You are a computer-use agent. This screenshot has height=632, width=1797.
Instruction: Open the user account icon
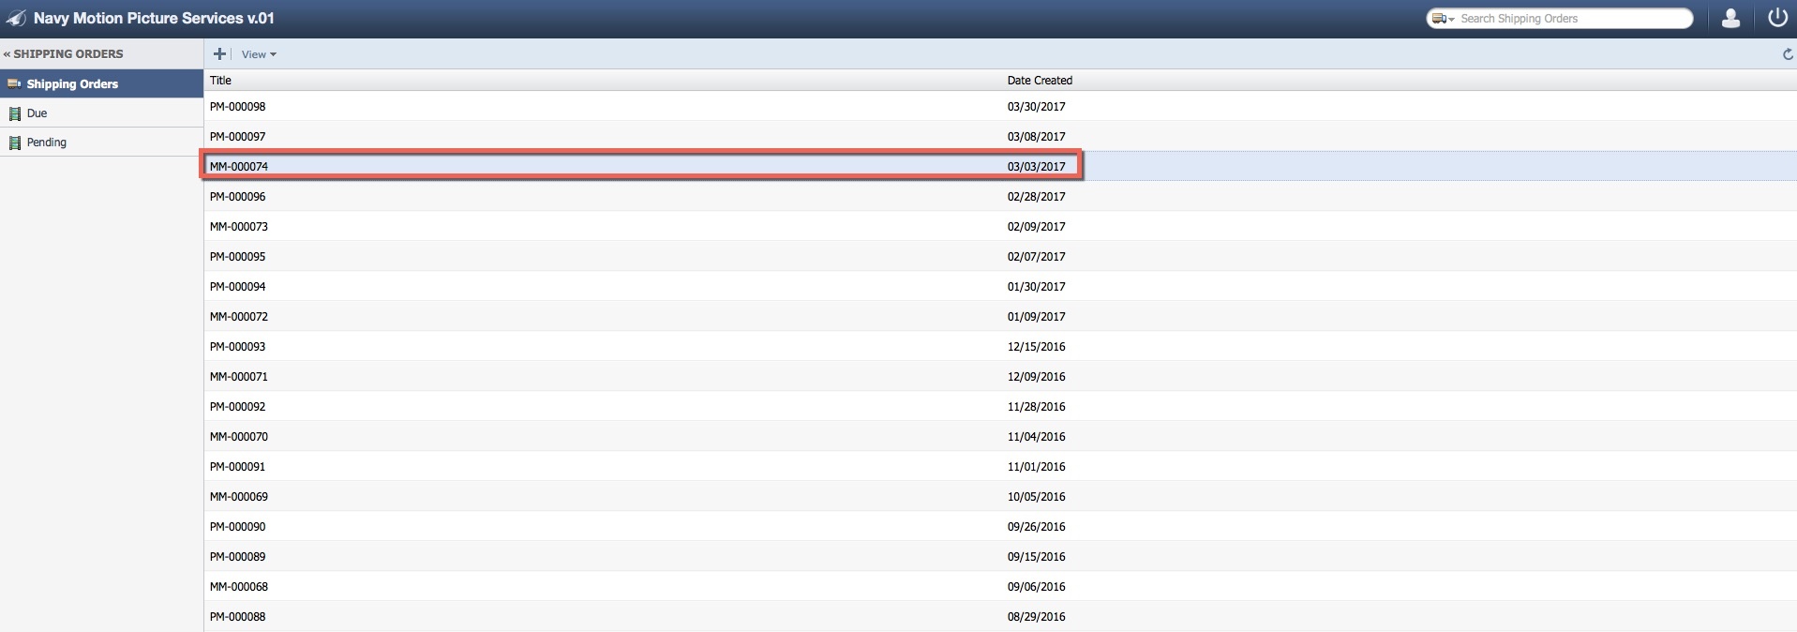click(x=1730, y=18)
